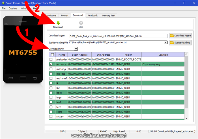Switch to the Readback tab
The height and width of the screenshot is (139, 198).
92,16
